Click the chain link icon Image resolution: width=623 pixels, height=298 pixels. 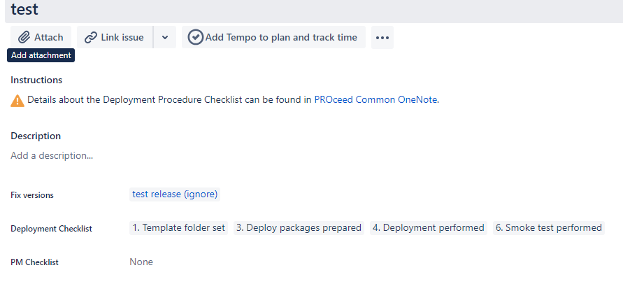coord(91,38)
